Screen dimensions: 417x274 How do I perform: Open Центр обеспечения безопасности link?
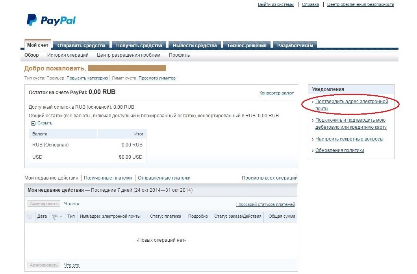tap(361, 4)
